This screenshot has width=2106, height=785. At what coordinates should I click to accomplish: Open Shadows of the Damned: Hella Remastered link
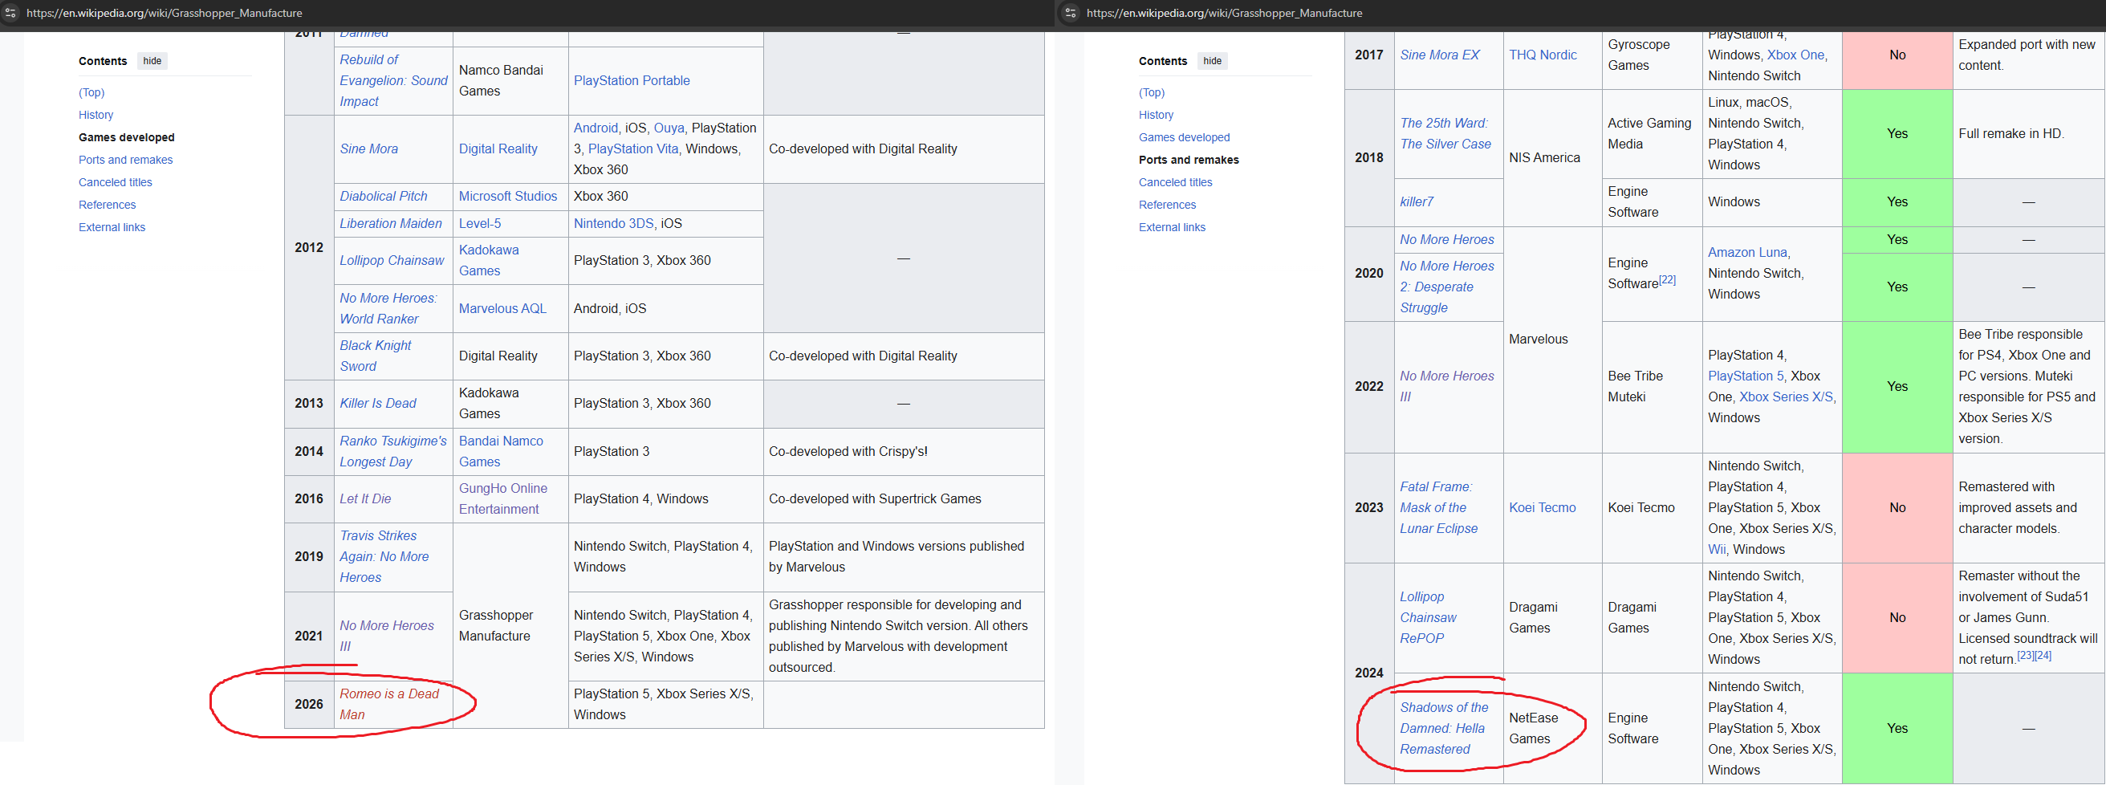point(1444,729)
